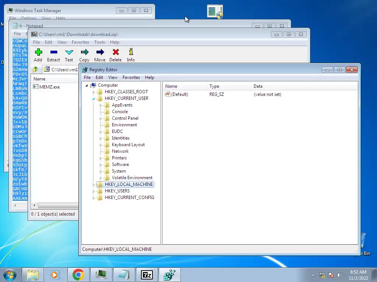Open the View menu in Registry Editor
Screen dimensions: 377x282
113,77
